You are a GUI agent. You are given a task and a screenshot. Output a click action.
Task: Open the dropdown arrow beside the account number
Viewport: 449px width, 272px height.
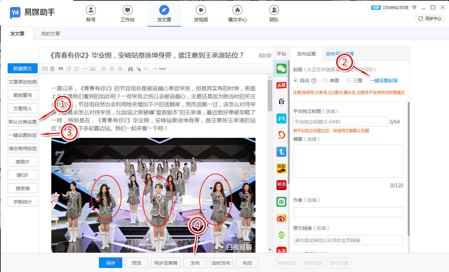pyautogui.click(x=414, y=7)
